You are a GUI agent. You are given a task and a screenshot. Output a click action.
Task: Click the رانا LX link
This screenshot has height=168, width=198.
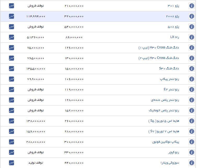click(174, 37)
